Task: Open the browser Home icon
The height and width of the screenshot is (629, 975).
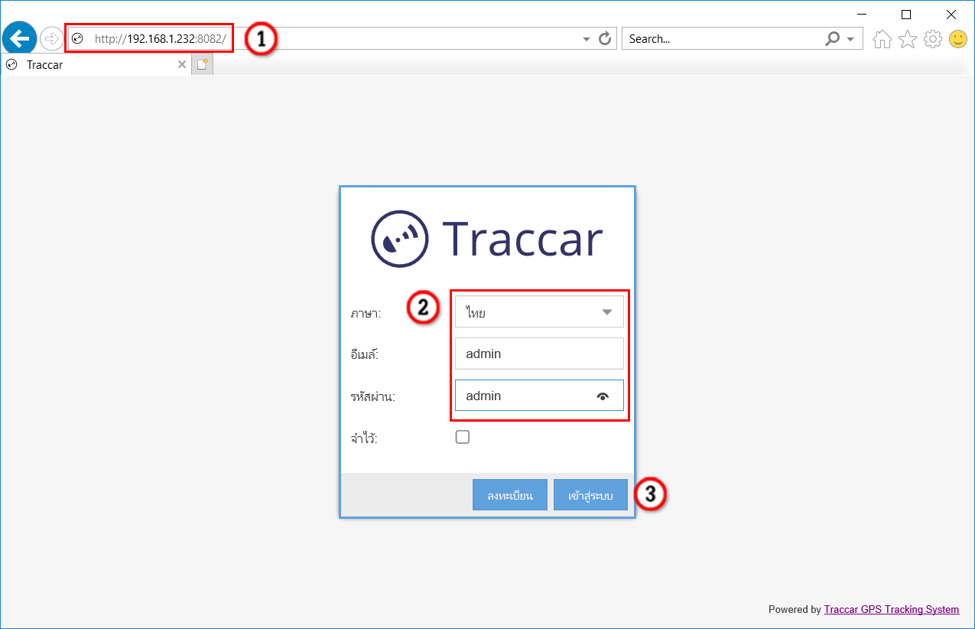Action: [882, 39]
